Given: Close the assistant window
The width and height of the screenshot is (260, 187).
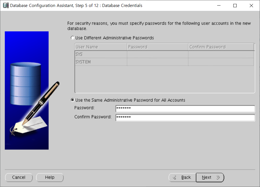Looking at the screenshot, I should pos(251,6).
